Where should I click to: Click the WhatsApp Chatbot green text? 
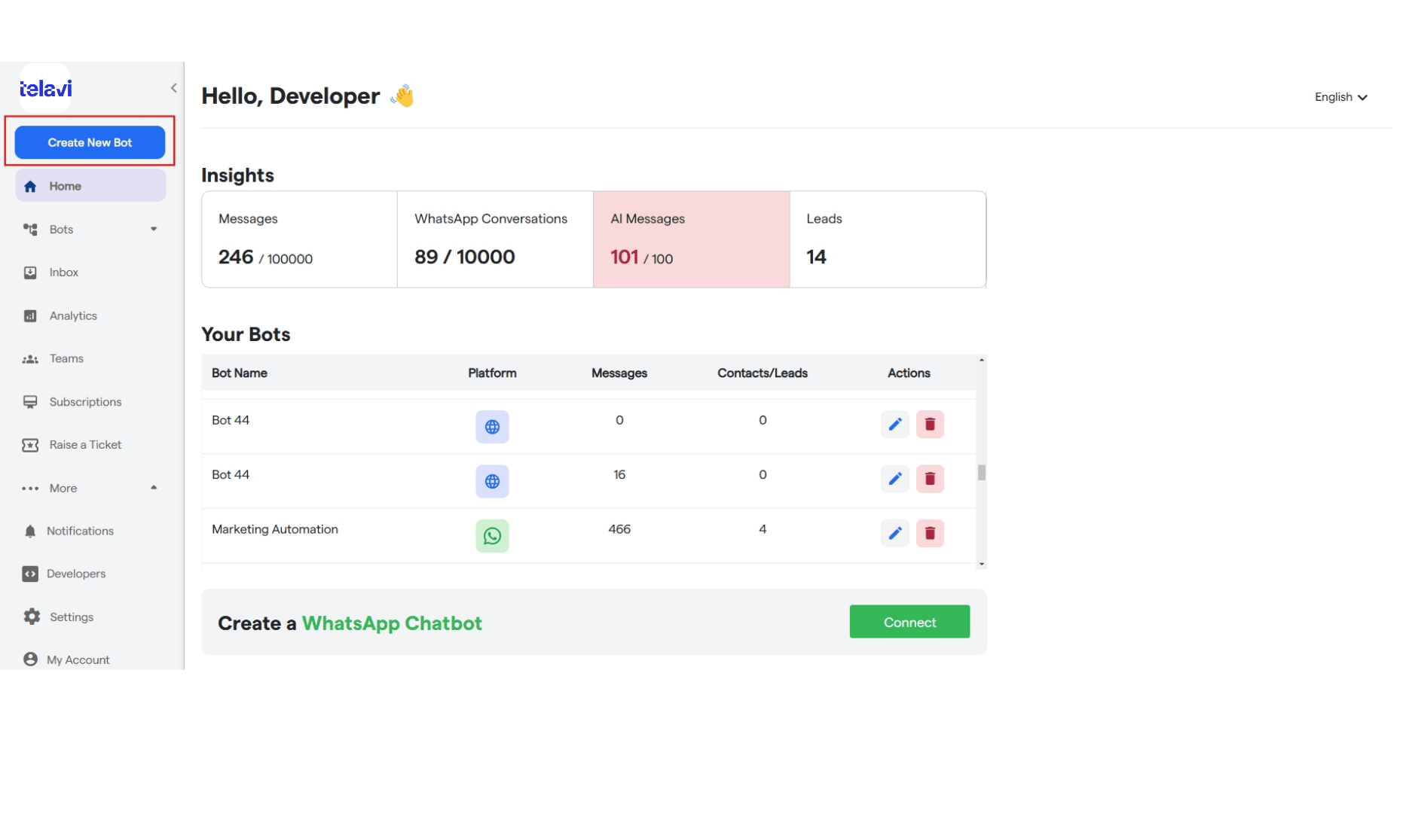point(392,623)
